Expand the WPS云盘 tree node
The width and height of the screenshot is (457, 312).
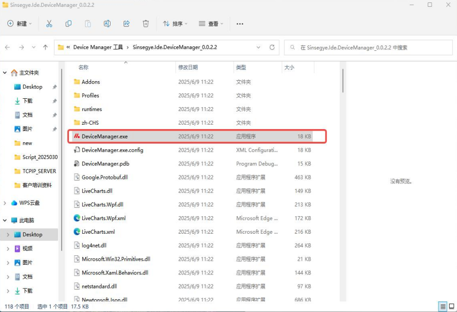(x=5, y=203)
